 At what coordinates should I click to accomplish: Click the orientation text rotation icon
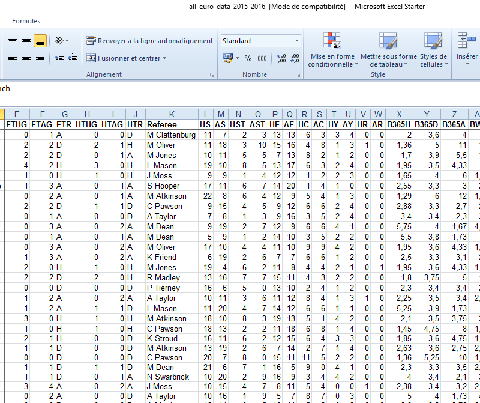pyautogui.click(x=61, y=41)
